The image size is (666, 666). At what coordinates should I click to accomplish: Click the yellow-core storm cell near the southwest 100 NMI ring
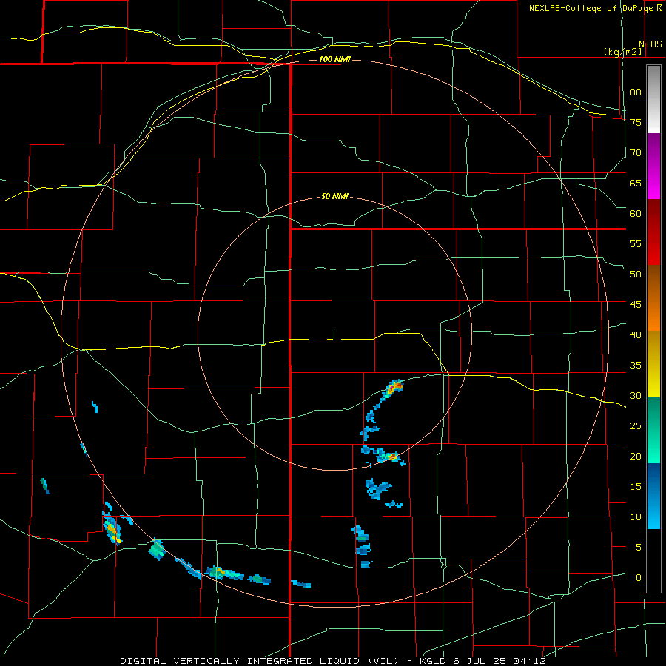pos(112,528)
